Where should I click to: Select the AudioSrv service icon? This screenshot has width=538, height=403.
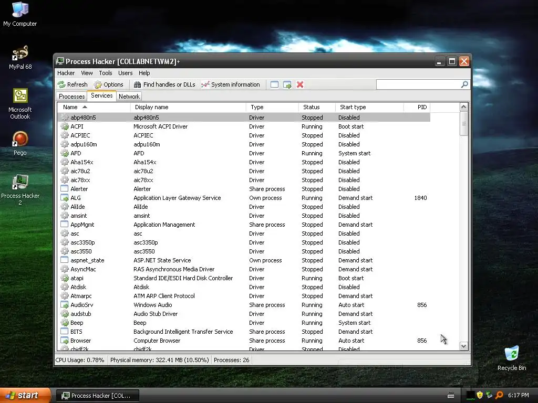[x=65, y=305]
